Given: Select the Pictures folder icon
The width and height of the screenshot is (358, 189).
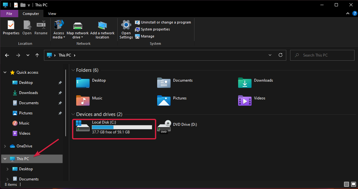Looking at the screenshot, I should pos(164,100).
